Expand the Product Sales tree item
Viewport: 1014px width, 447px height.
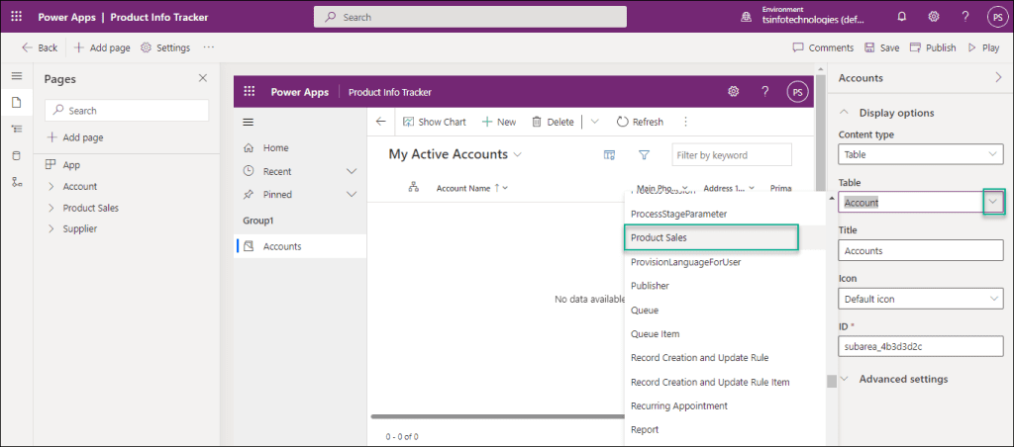(51, 208)
